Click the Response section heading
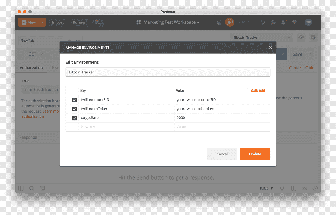336x215 pixels. click(x=28, y=137)
